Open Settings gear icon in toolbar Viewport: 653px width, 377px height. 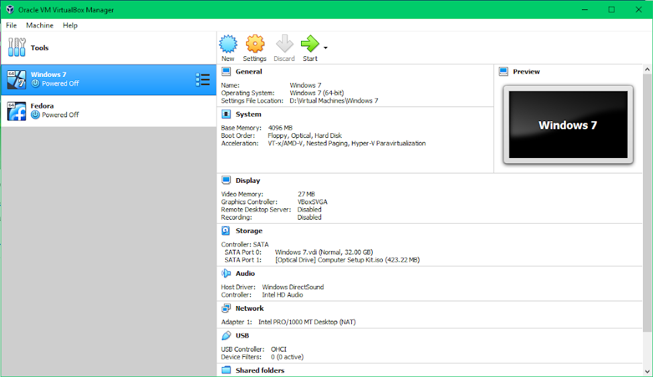click(x=255, y=45)
